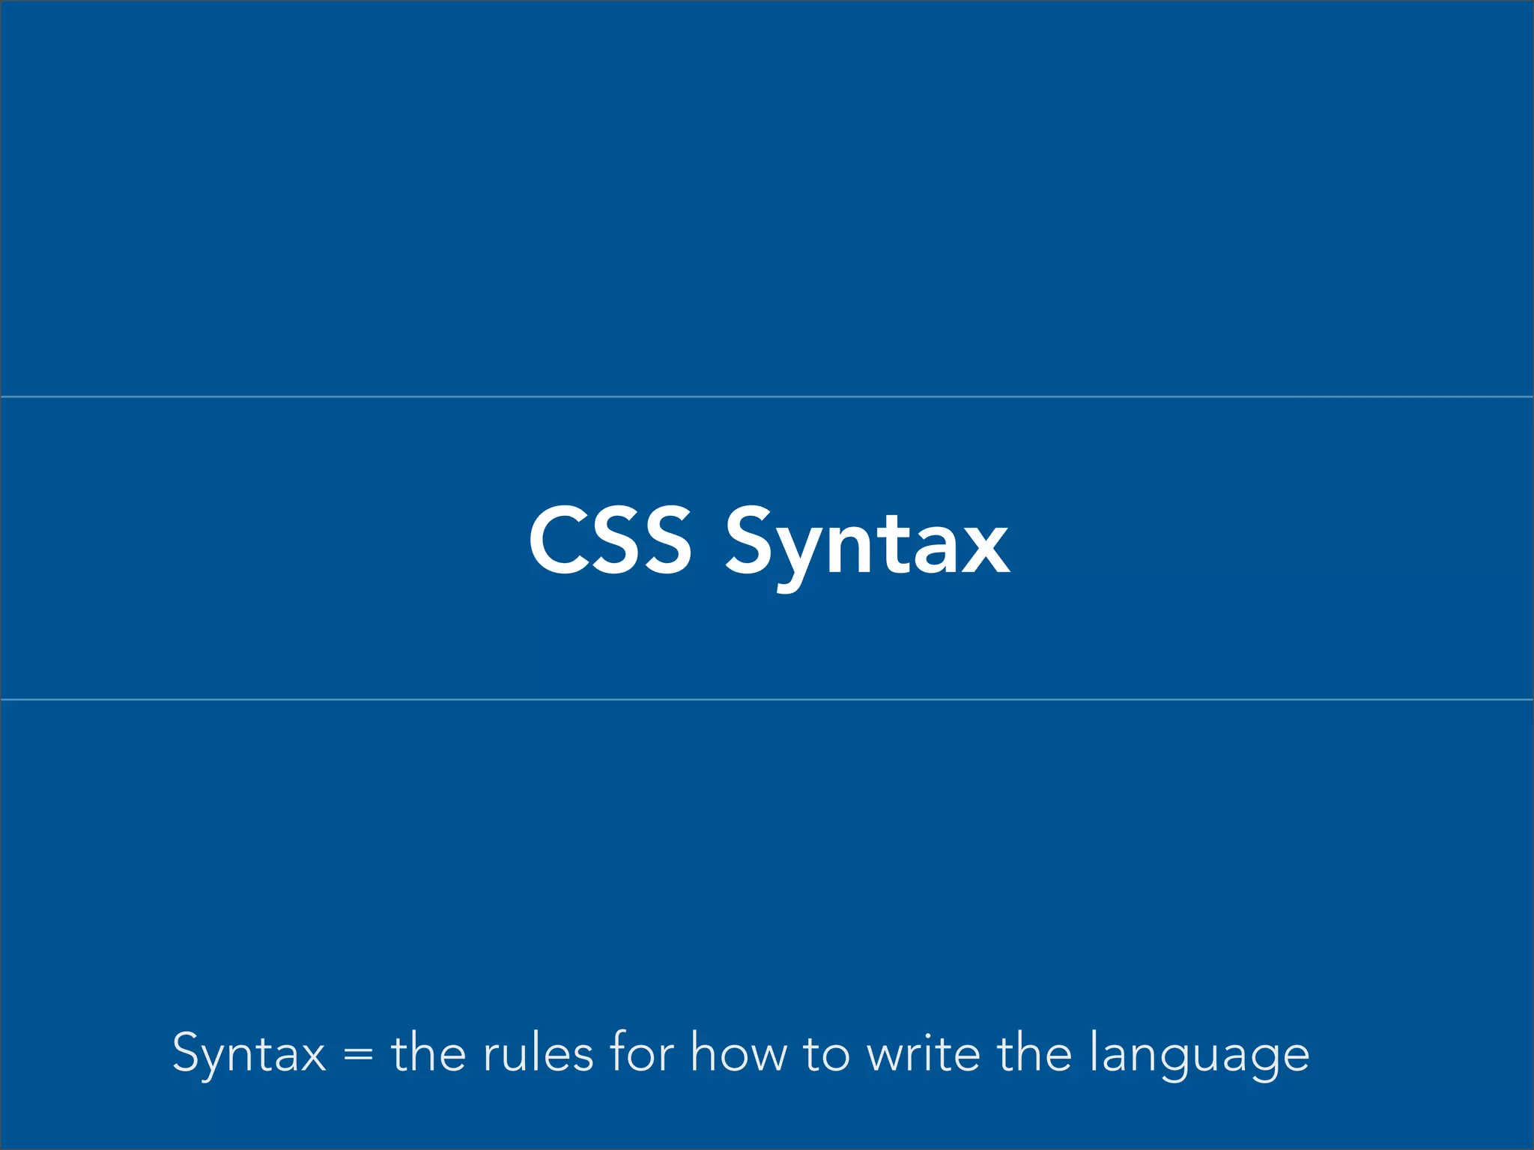Click the lower horizontal divider line
This screenshot has width=1534, height=1150.
click(767, 699)
